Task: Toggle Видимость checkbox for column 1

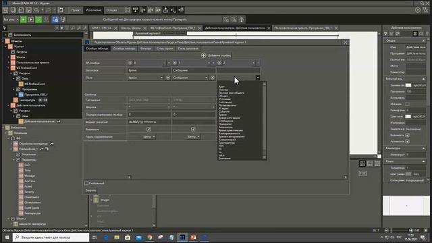Action: click(193, 129)
